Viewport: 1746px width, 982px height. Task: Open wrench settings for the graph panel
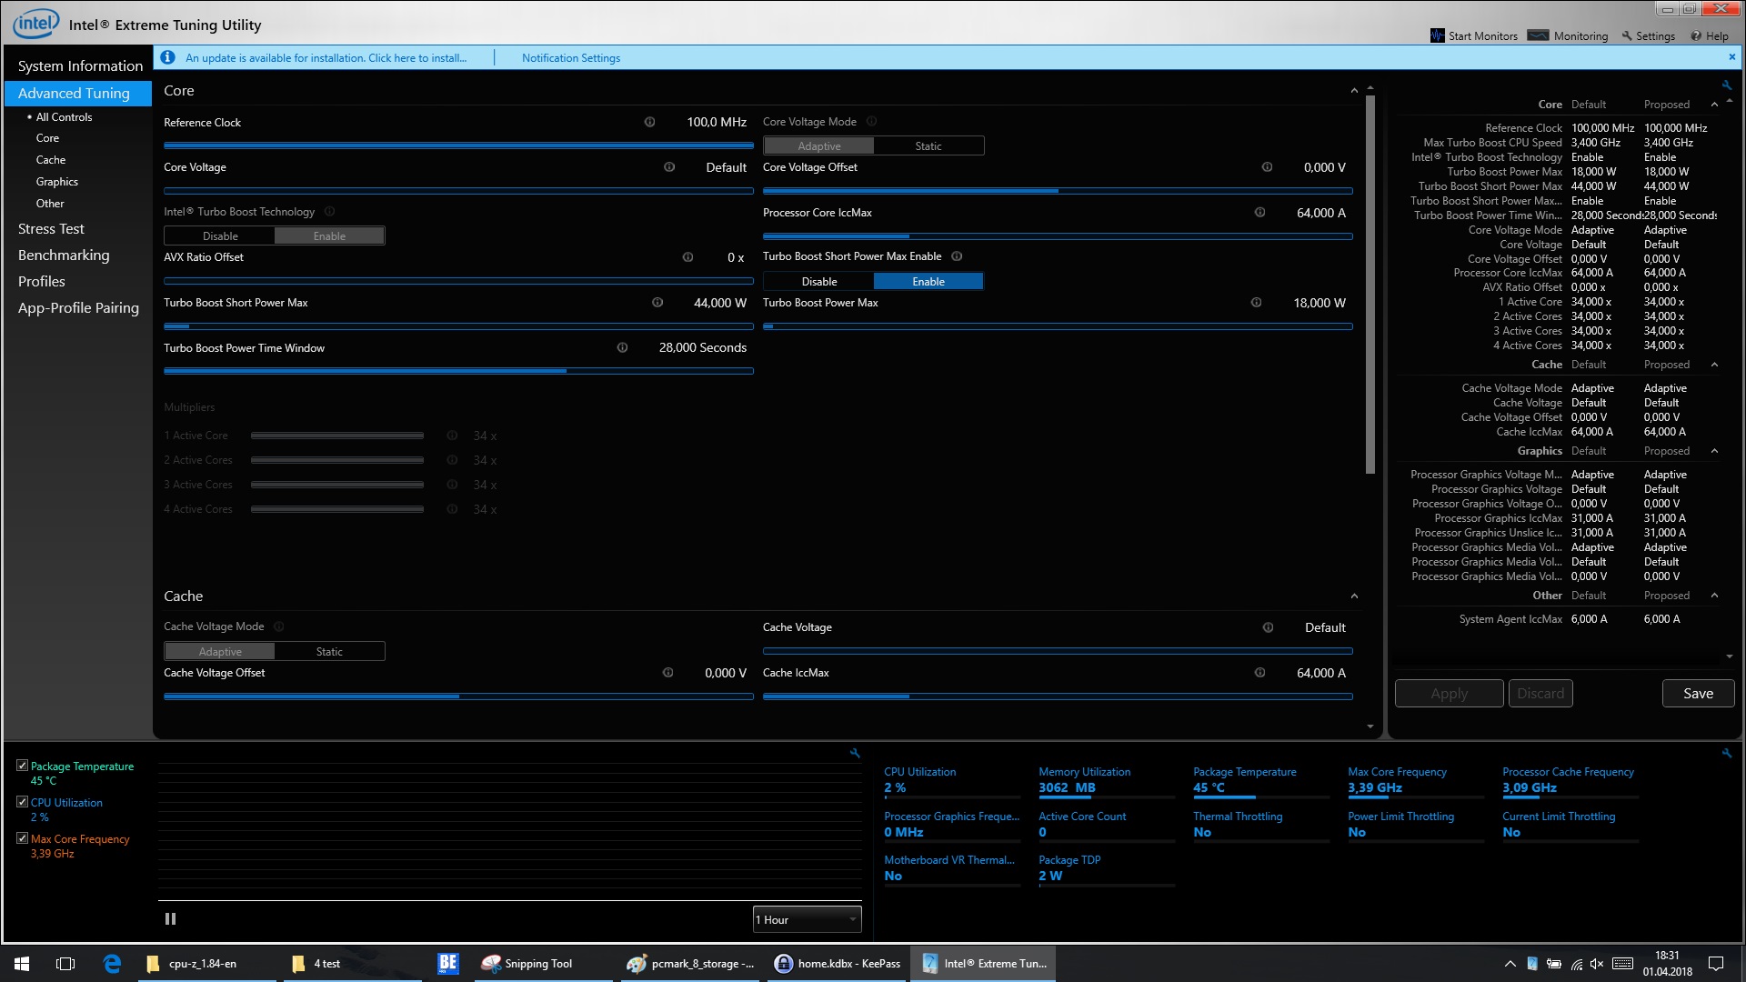[855, 753]
